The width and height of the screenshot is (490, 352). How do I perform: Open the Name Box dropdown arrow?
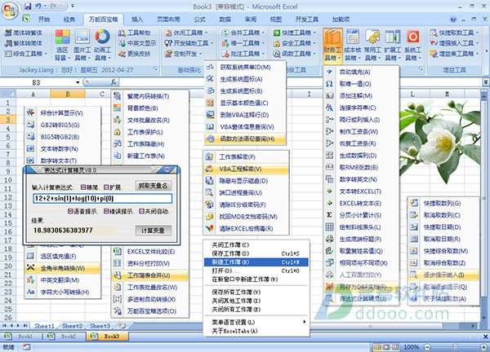[x=78, y=82]
